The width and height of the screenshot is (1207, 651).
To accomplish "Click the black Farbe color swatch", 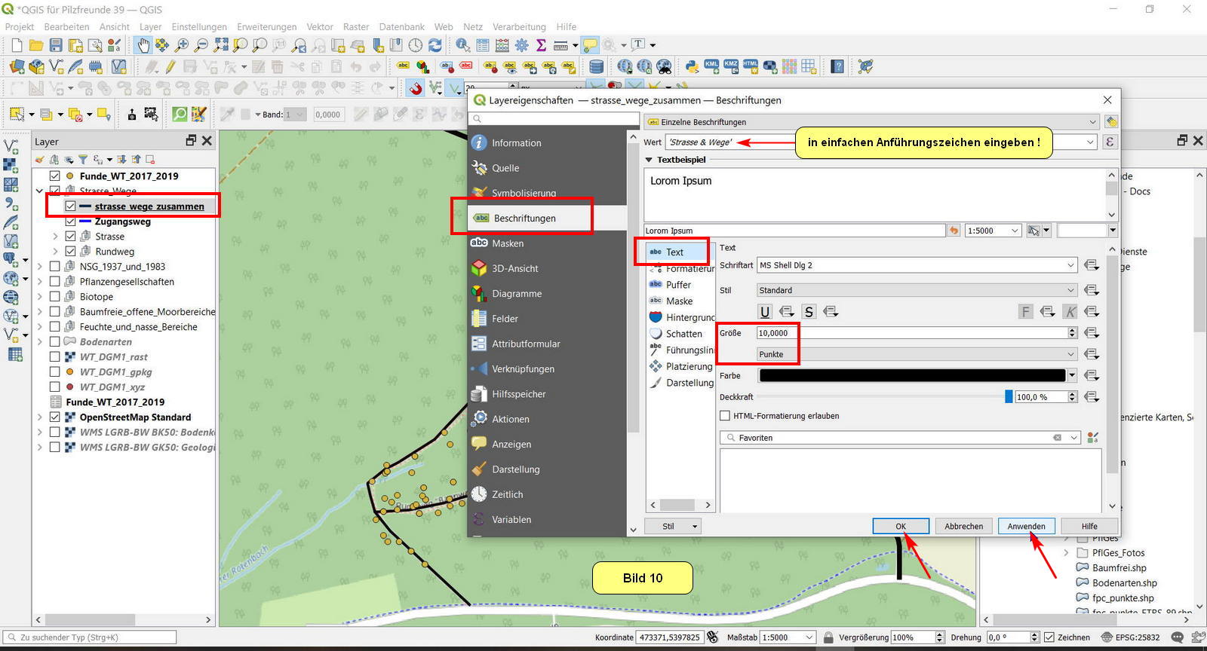I will [911, 375].
